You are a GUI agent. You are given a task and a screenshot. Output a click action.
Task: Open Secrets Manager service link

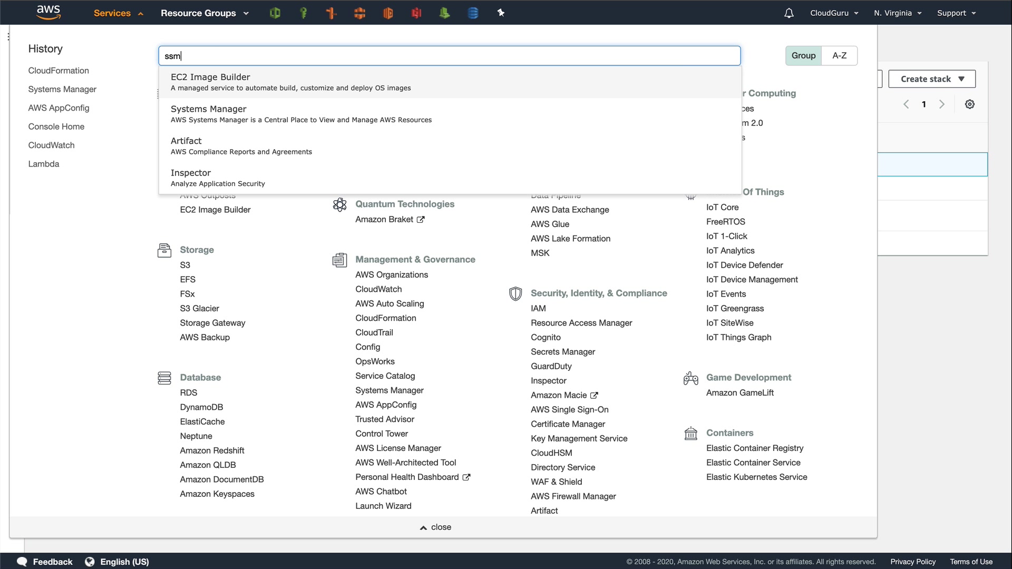pos(562,351)
